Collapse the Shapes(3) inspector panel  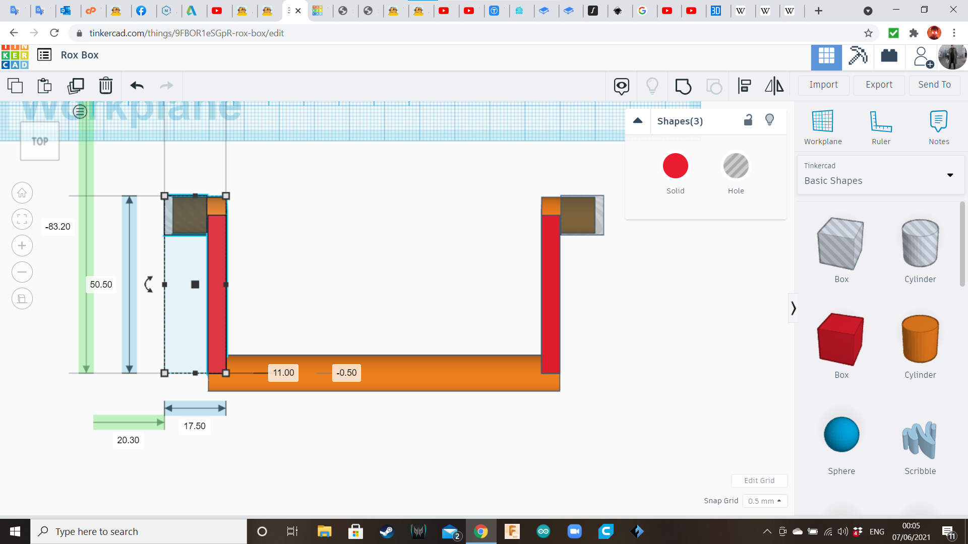pyautogui.click(x=638, y=120)
